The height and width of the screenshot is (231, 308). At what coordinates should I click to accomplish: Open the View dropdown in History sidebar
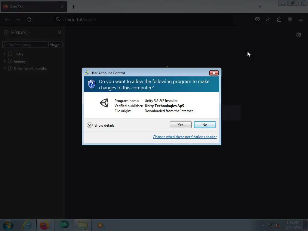click(x=55, y=45)
